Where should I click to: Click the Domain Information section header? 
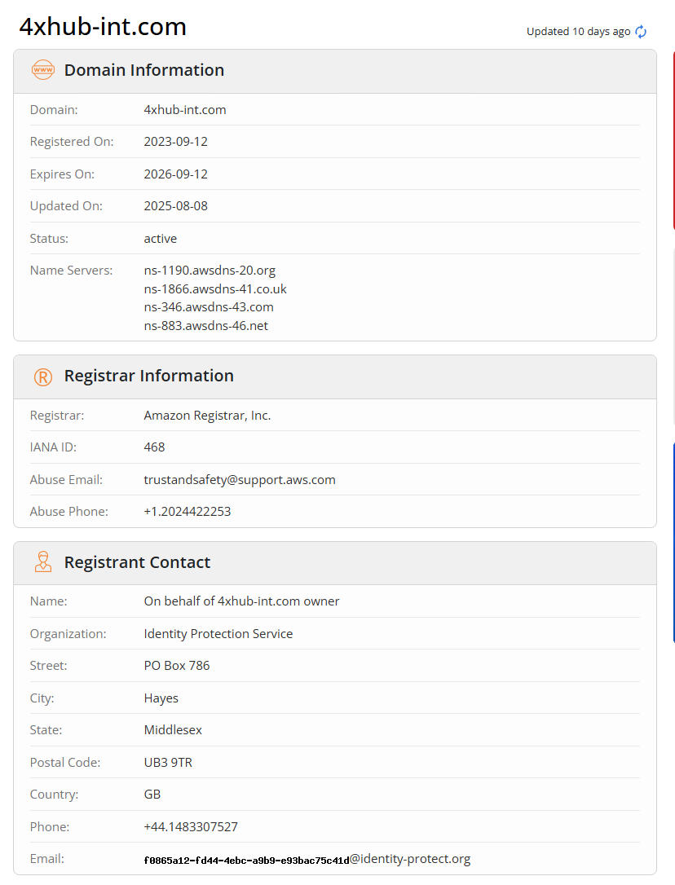point(143,70)
